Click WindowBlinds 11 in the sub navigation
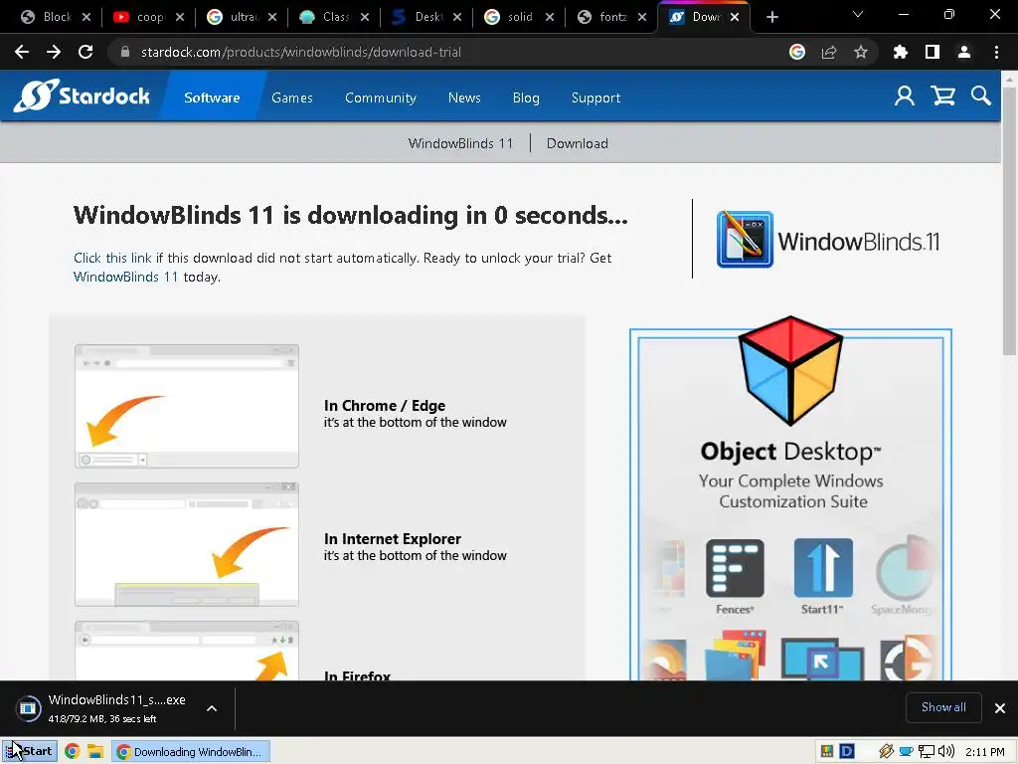This screenshot has width=1018, height=764. tap(460, 143)
